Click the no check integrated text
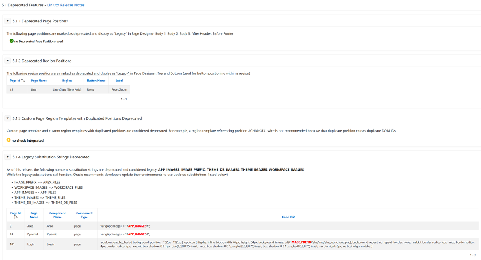The width and height of the screenshot is (481, 260). coord(28,141)
